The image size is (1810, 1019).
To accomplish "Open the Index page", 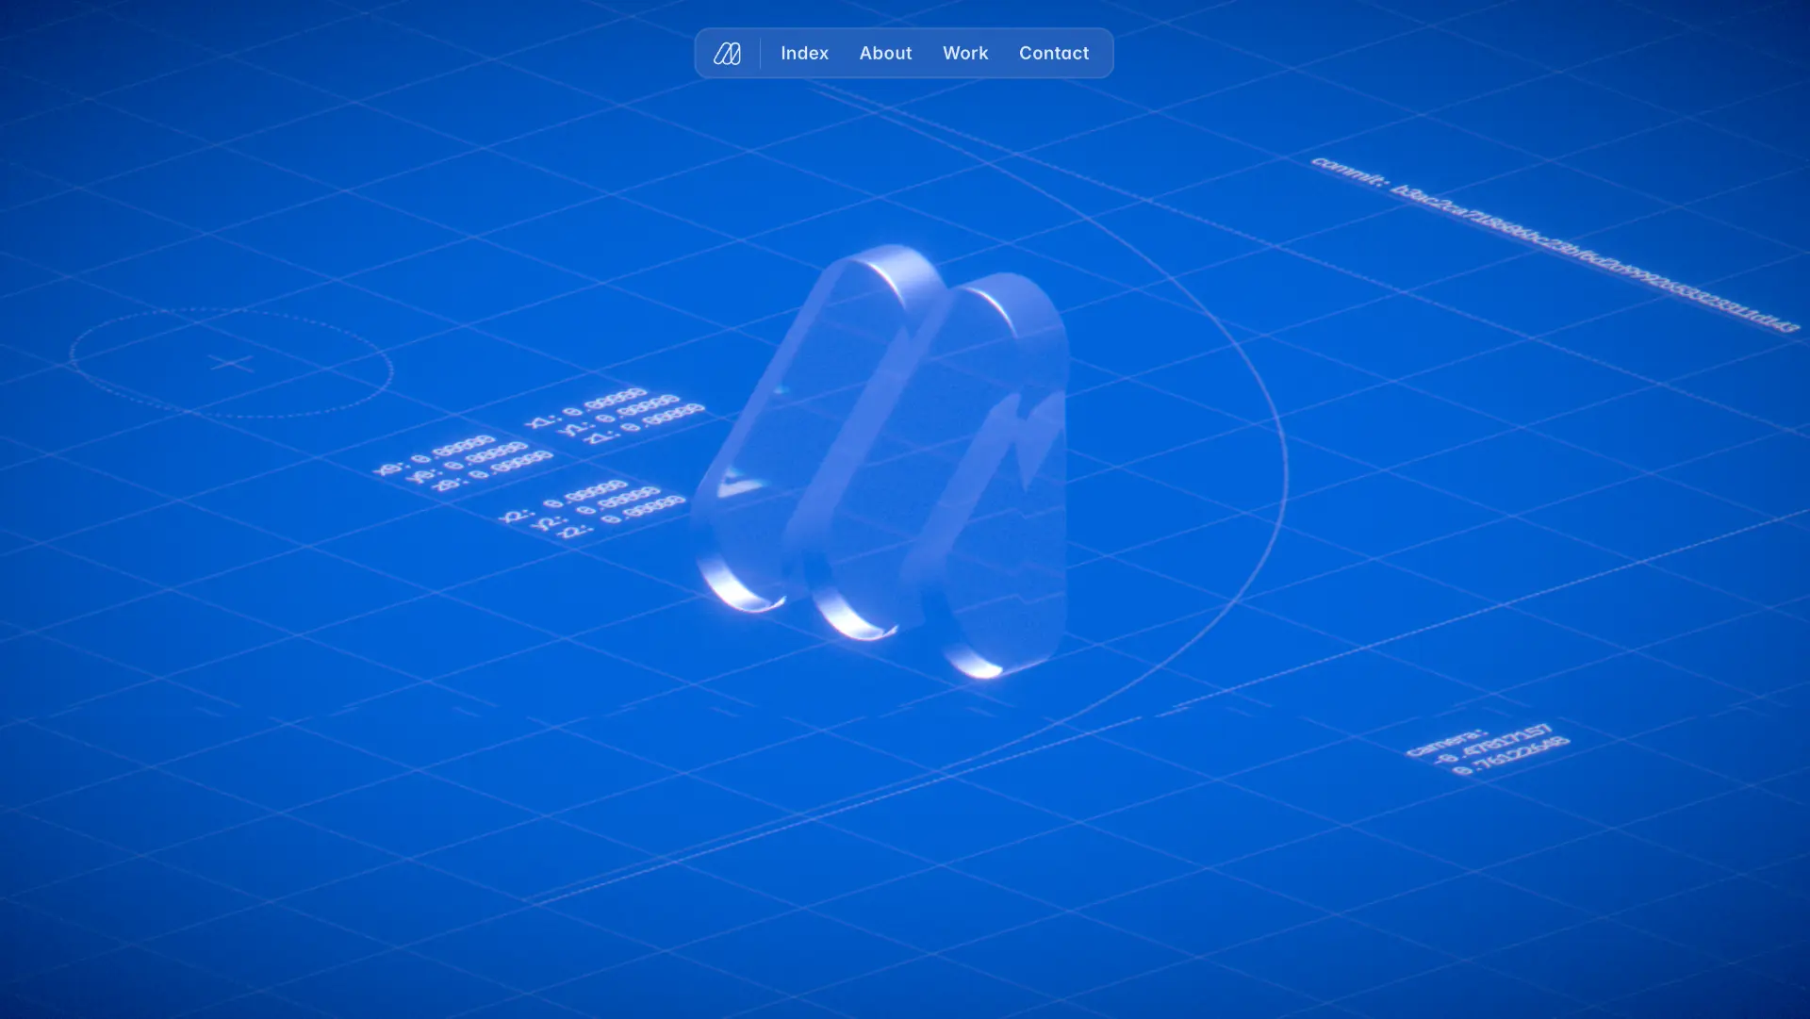I will (x=804, y=54).
